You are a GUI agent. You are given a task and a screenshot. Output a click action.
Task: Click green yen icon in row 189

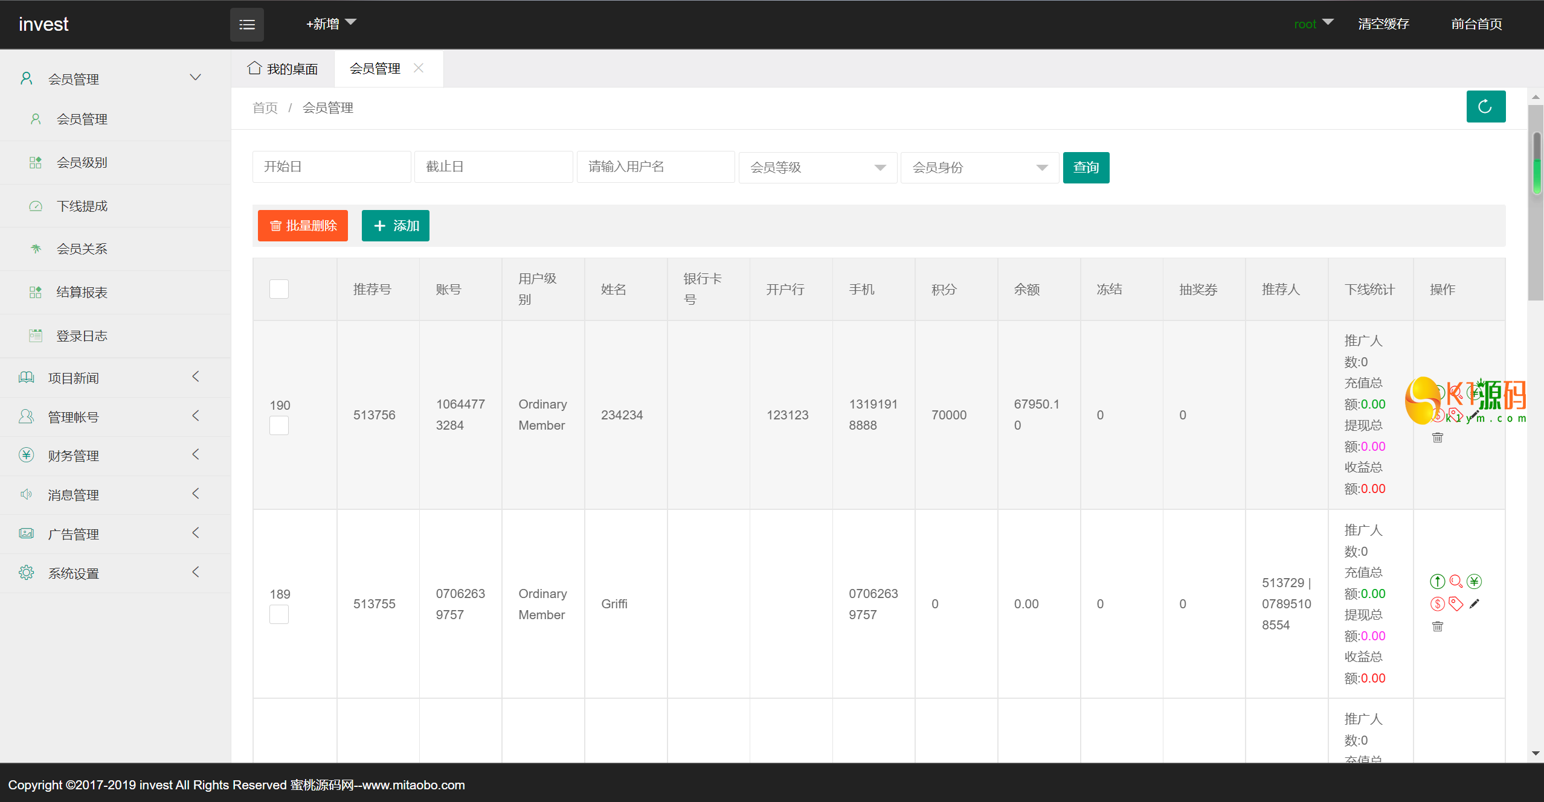click(1475, 582)
